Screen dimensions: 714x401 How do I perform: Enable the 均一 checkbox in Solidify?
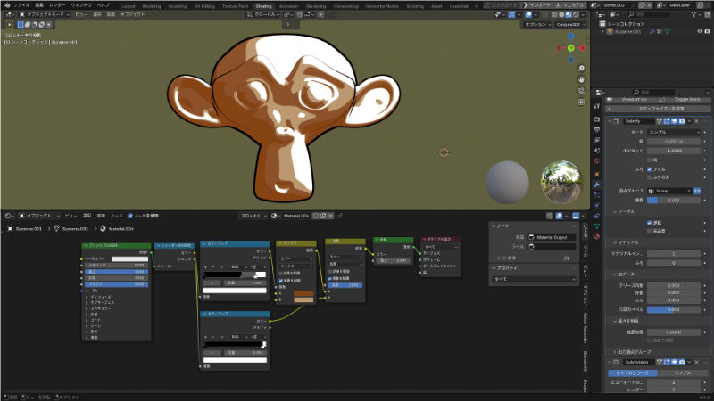click(648, 160)
